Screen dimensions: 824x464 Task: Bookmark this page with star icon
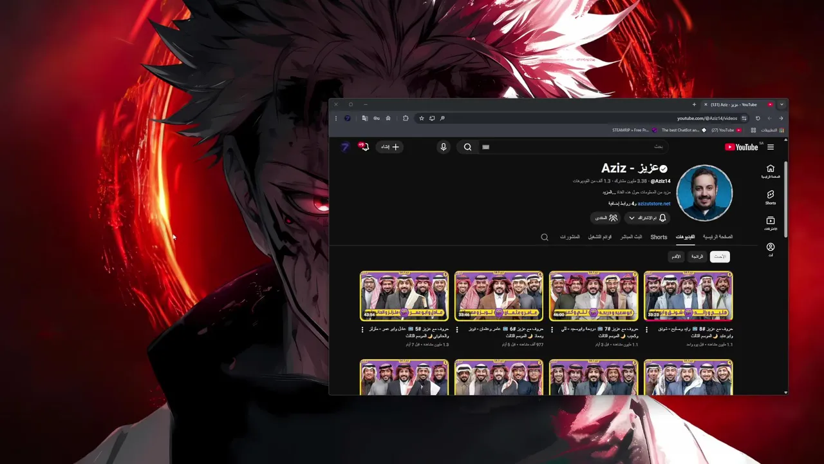pyautogui.click(x=422, y=118)
